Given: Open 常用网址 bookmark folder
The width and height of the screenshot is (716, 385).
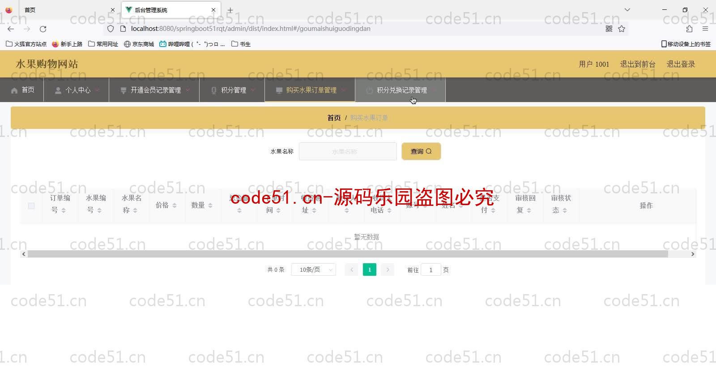Looking at the screenshot, I should (103, 44).
